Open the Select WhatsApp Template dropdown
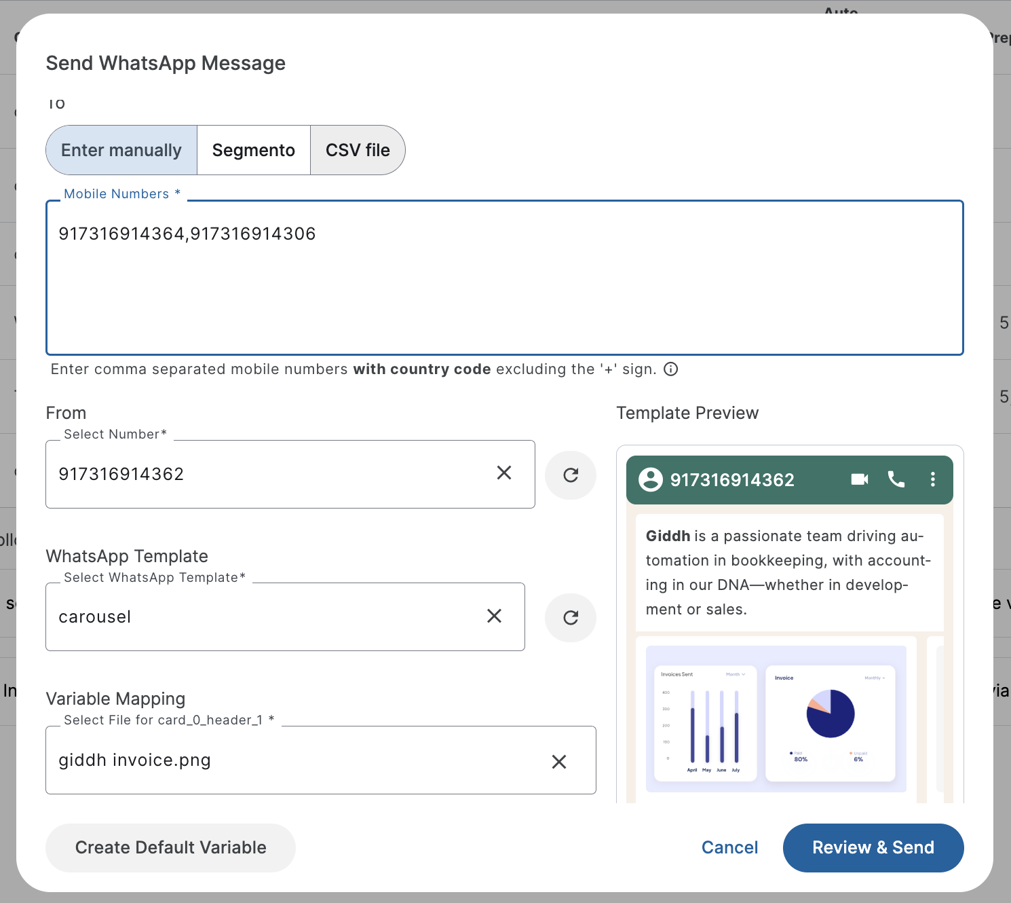Image resolution: width=1011 pixels, height=903 pixels. coord(285,616)
